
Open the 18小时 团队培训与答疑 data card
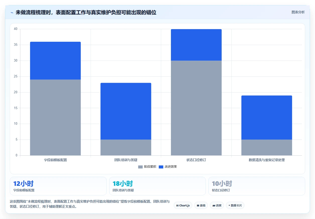coord(157,186)
